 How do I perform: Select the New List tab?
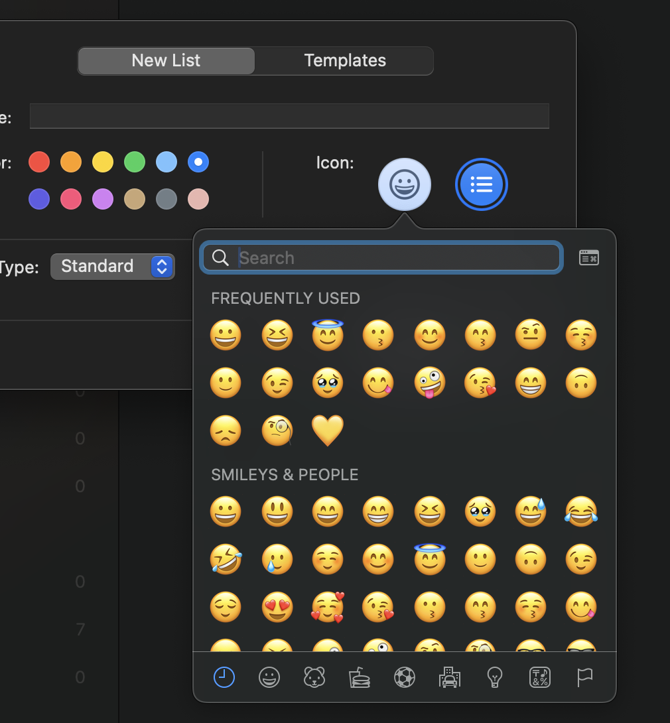point(166,61)
